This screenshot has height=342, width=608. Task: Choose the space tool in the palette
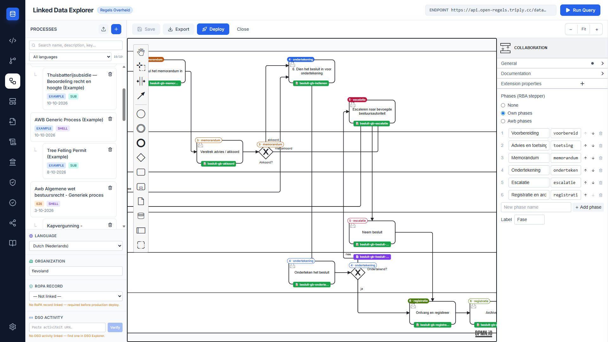(x=141, y=81)
